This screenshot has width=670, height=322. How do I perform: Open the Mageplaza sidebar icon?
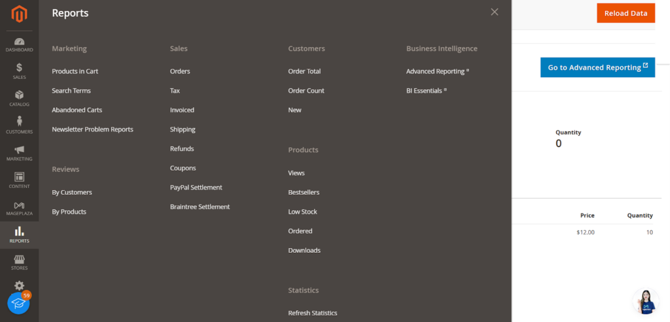(x=19, y=208)
